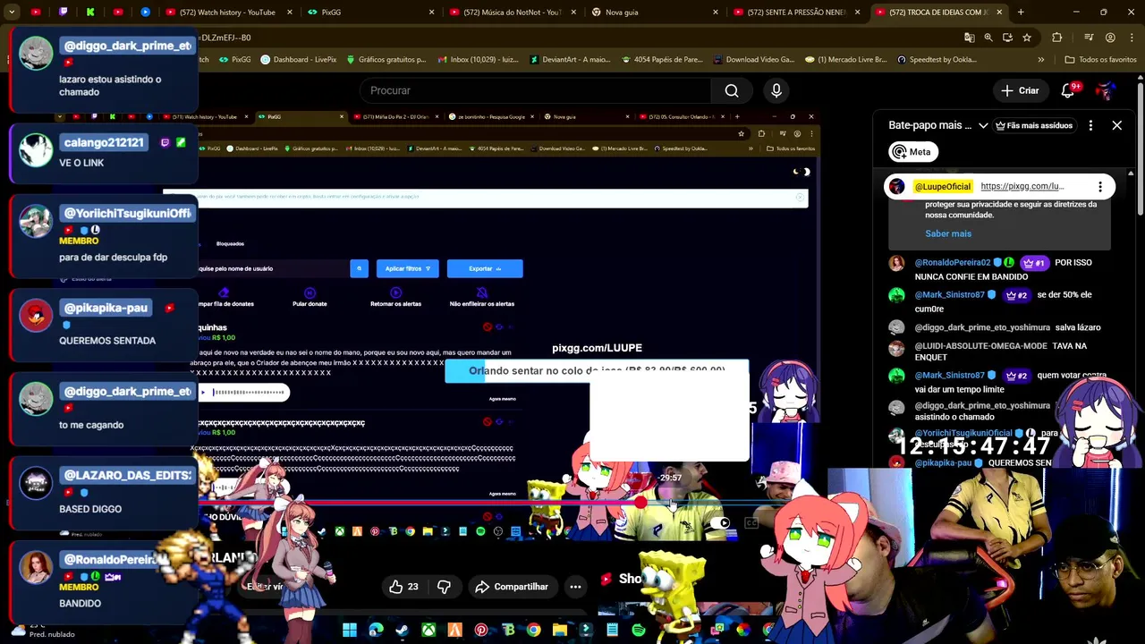Click the Saber mais link in chat
The image size is (1145, 644).
pyautogui.click(x=948, y=233)
